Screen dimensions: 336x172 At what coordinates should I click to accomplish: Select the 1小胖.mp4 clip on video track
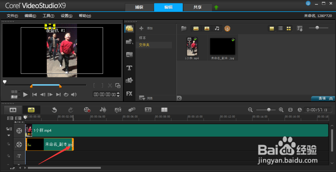pos(177,130)
